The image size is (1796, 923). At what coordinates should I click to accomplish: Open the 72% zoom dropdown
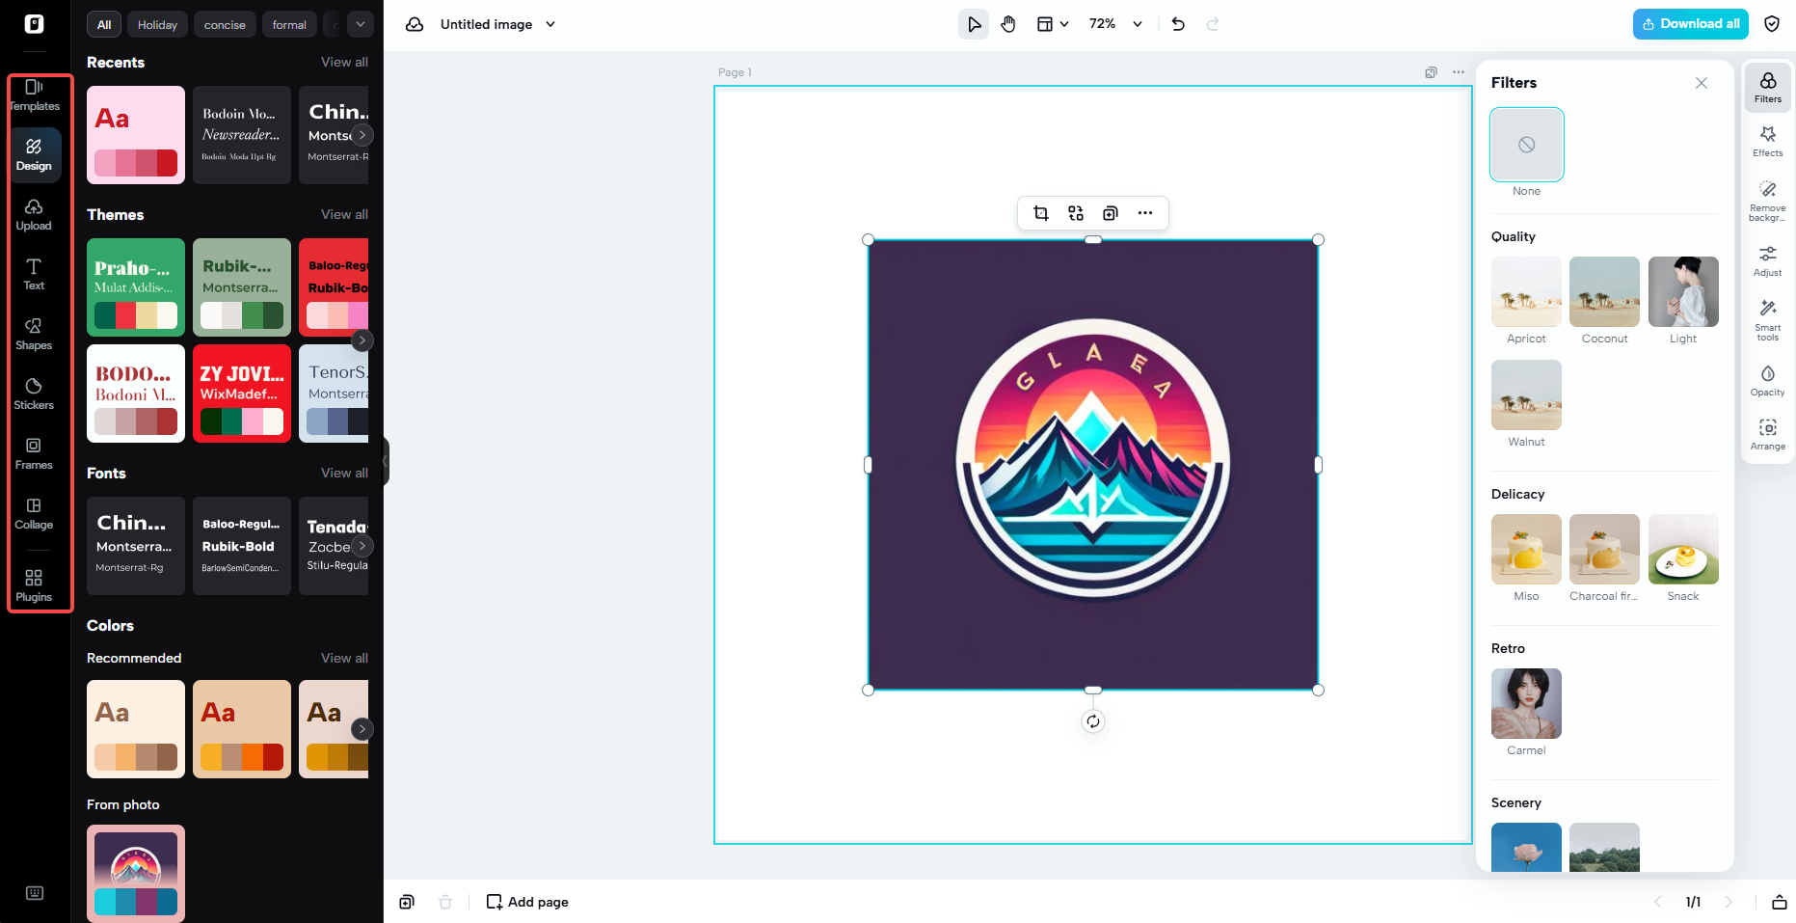(x=1116, y=24)
